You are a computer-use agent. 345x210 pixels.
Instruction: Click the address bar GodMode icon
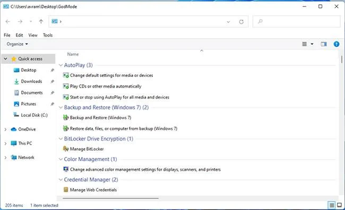pyautogui.click(x=54, y=21)
